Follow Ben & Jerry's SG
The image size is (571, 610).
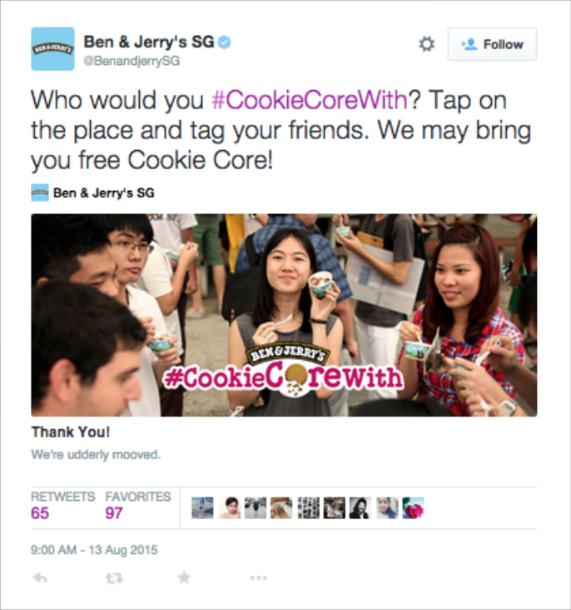click(x=492, y=44)
